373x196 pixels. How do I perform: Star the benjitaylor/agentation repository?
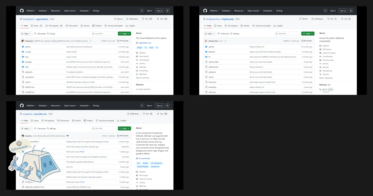pos(162,19)
